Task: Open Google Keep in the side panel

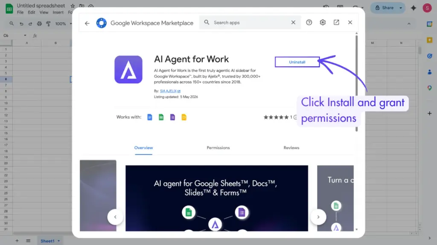Action: (429, 40)
